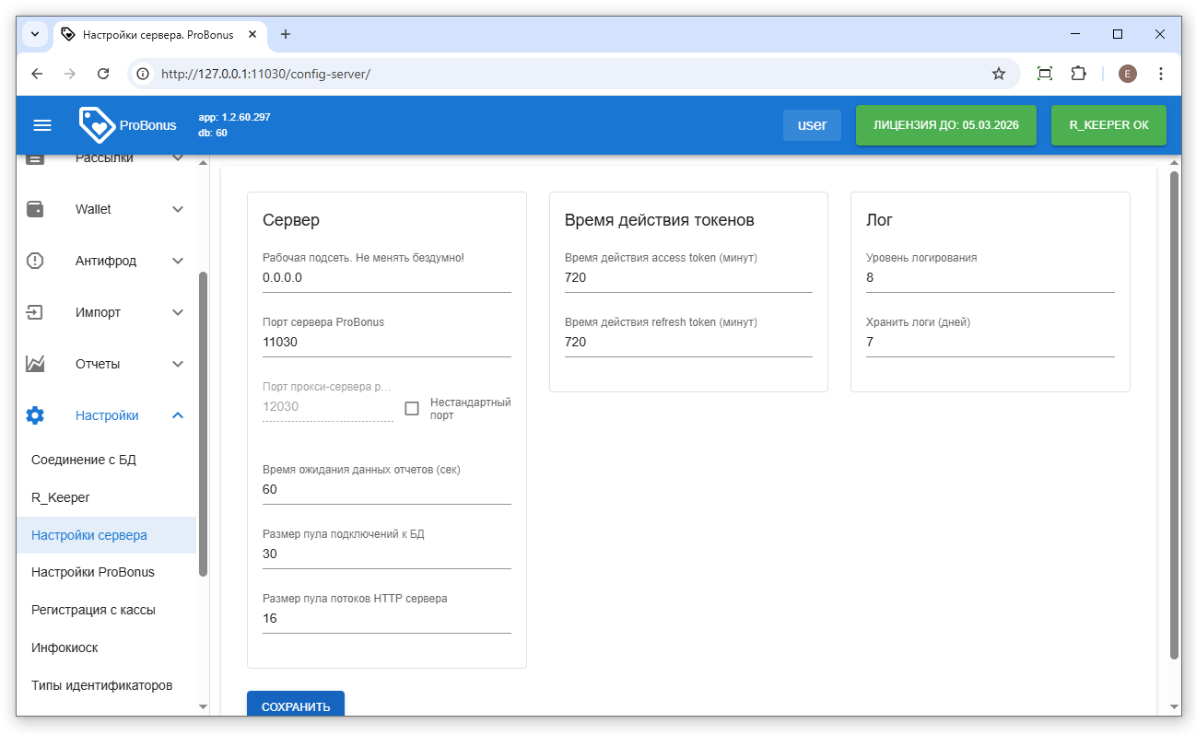Bookmark this page with star icon
This screenshot has width=1196, height=735.
998,74
